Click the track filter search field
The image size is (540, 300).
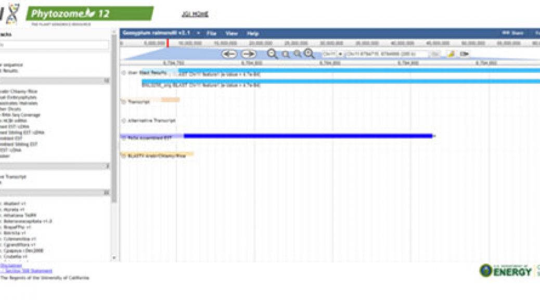point(54,44)
